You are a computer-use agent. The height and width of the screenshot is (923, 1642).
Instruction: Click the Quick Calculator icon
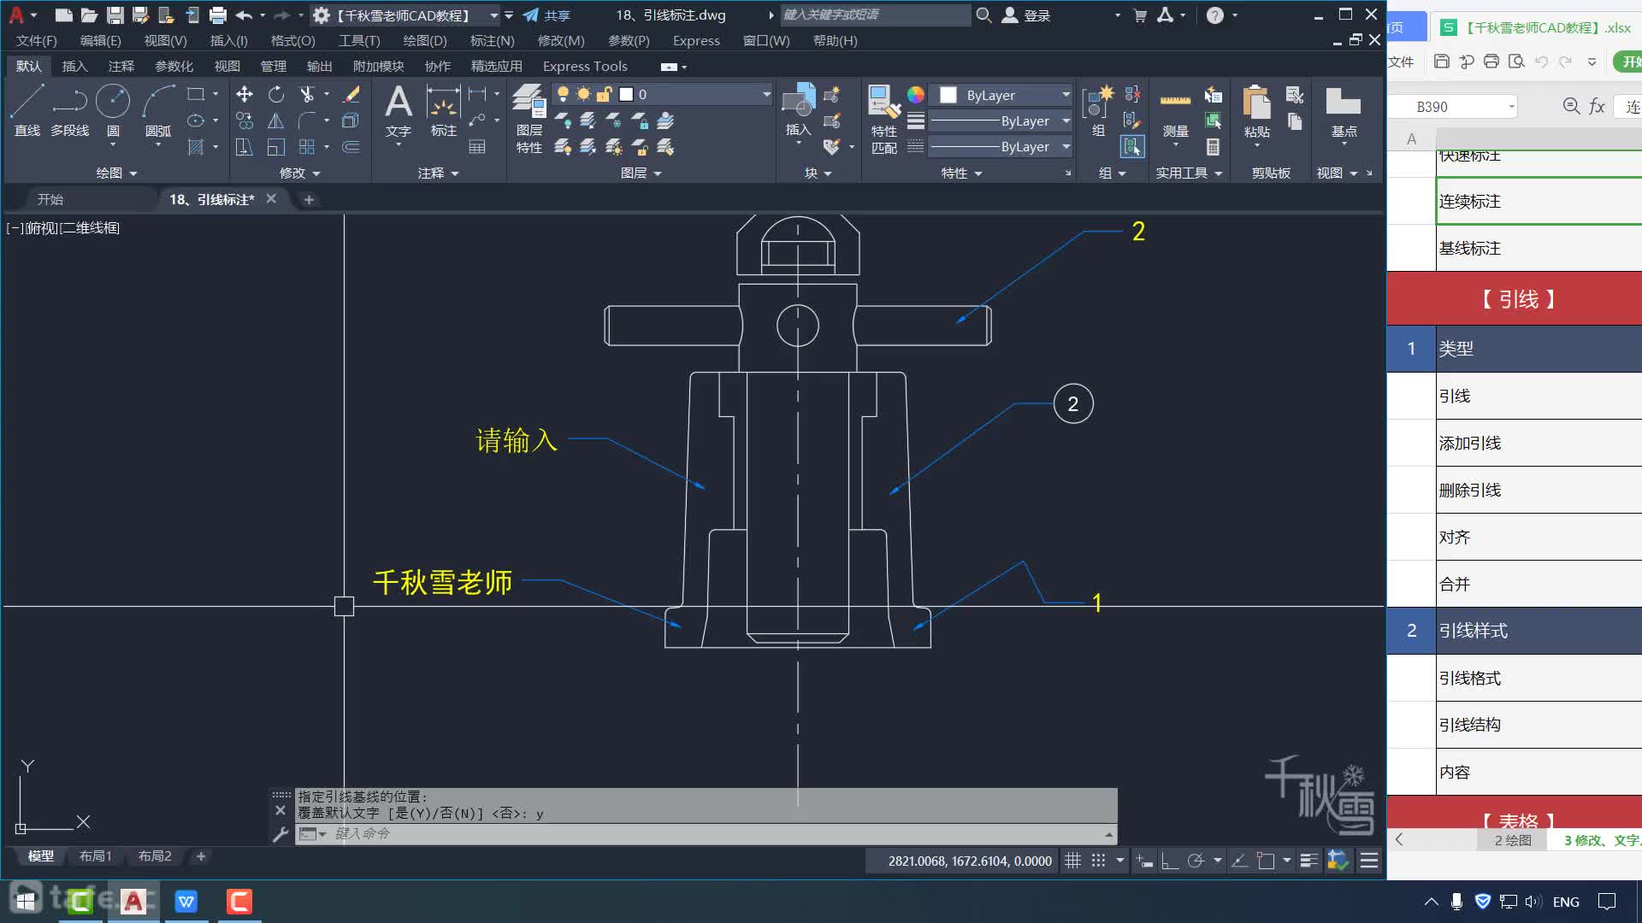(1213, 147)
